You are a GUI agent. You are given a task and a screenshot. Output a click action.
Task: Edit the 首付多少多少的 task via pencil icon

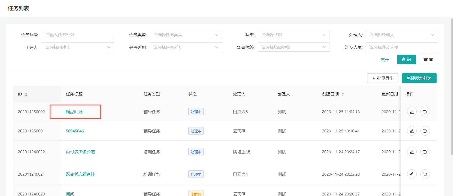[x=412, y=152]
